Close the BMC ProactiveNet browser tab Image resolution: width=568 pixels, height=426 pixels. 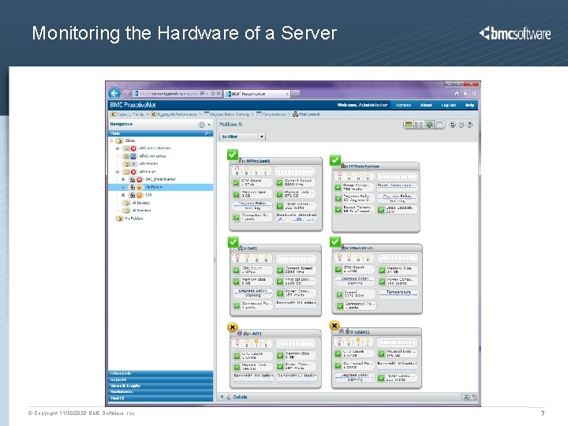287,94
